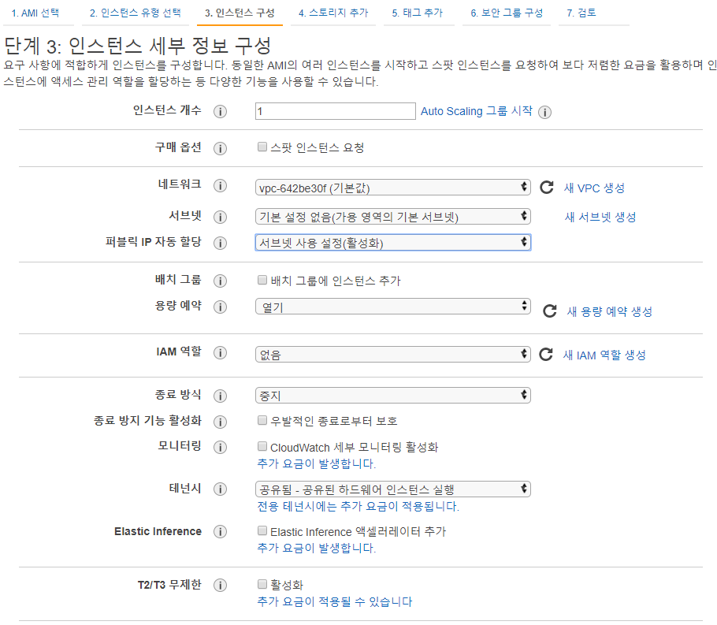The image size is (717, 625).
Task: Click 새 용량 예약 생성 link
Action: point(610,311)
